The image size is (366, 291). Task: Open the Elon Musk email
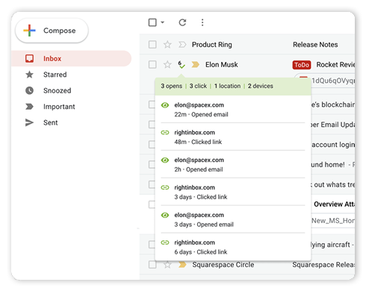[221, 65]
